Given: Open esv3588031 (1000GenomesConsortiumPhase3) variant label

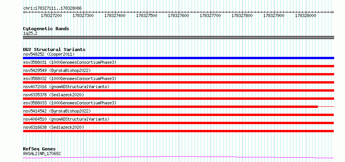Looking at the screenshot, I should (x=70, y=62).
